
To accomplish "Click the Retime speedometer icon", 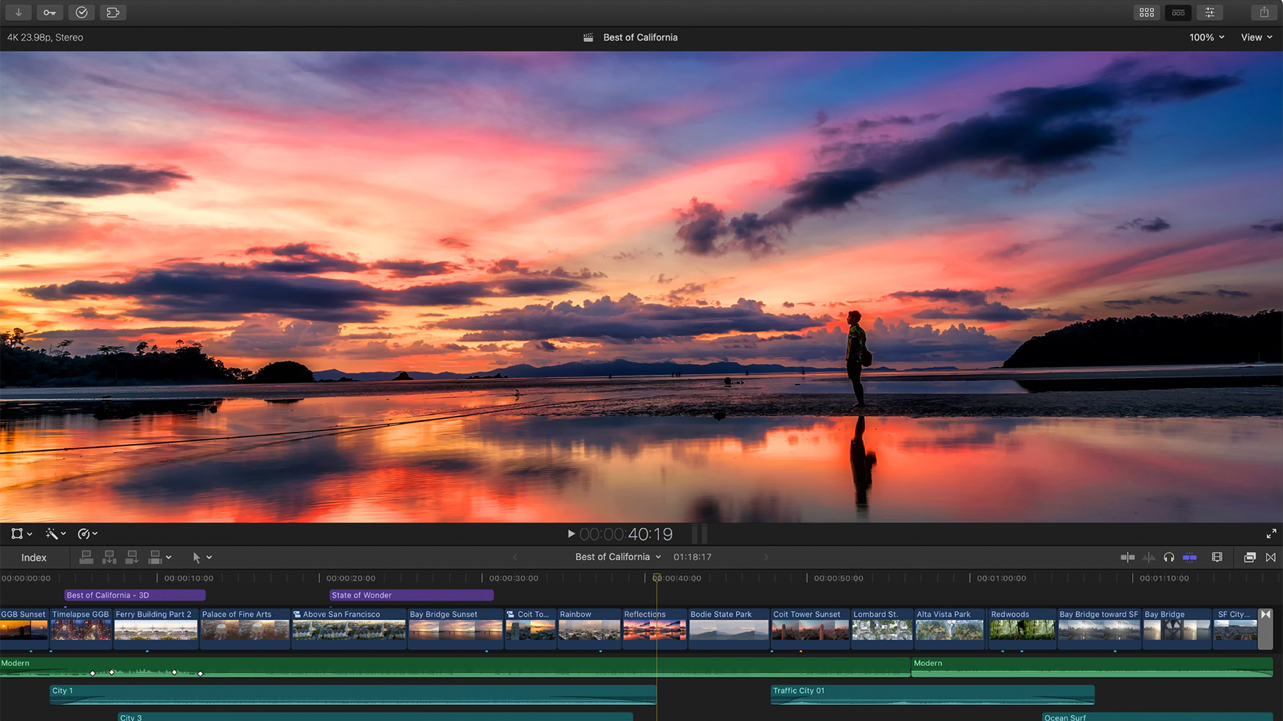I will coord(86,533).
